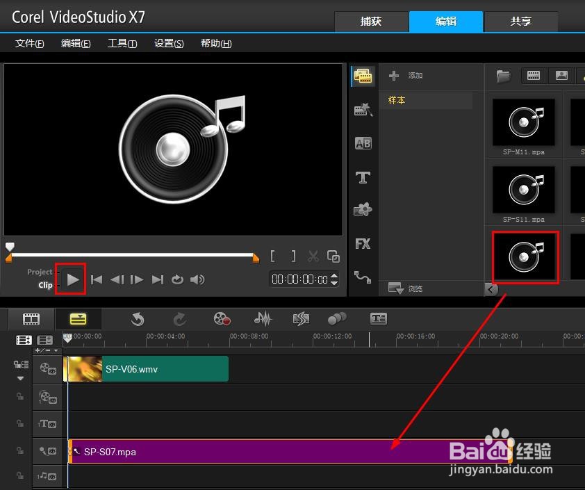Open the 设置 menu
Image resolution: width=585 pixels, height=490 pixels.
click(x=169, y=43)
